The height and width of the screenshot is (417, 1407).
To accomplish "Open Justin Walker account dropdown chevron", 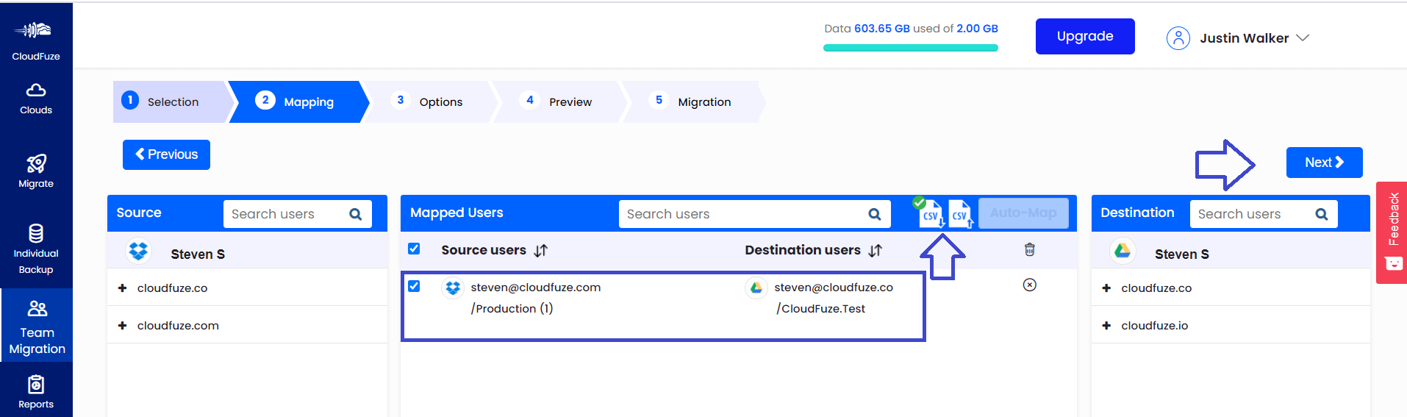I will 1303,38.
